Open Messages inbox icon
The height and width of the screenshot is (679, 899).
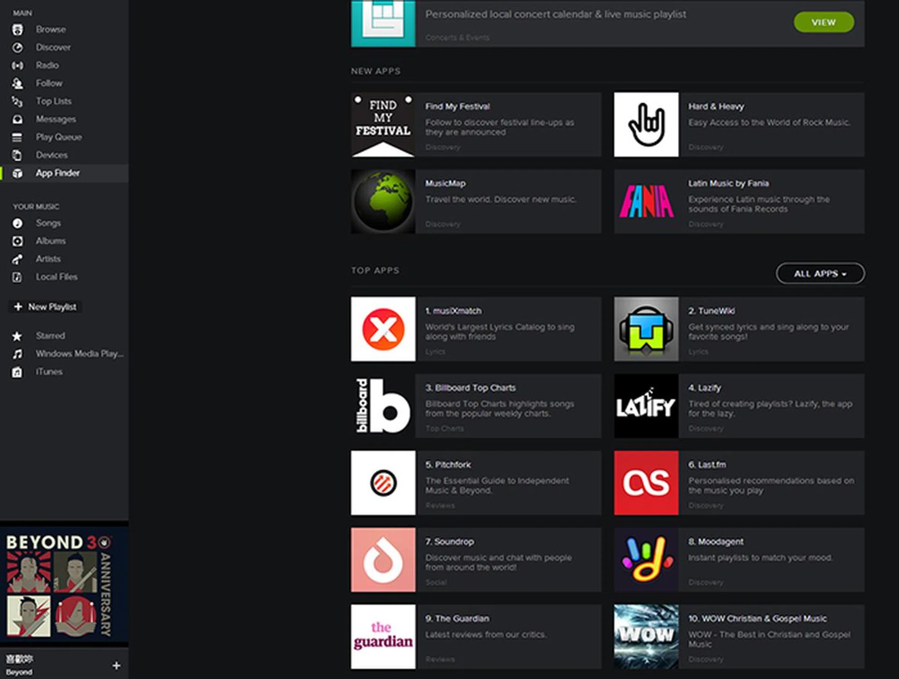pyautogui.click(x=17, y=119)
